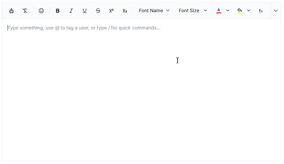Image resolution: width=284 pixels, height=164 pixels.
Task: Expand the font color picker arrow
Action: click(x=228, y=11)
